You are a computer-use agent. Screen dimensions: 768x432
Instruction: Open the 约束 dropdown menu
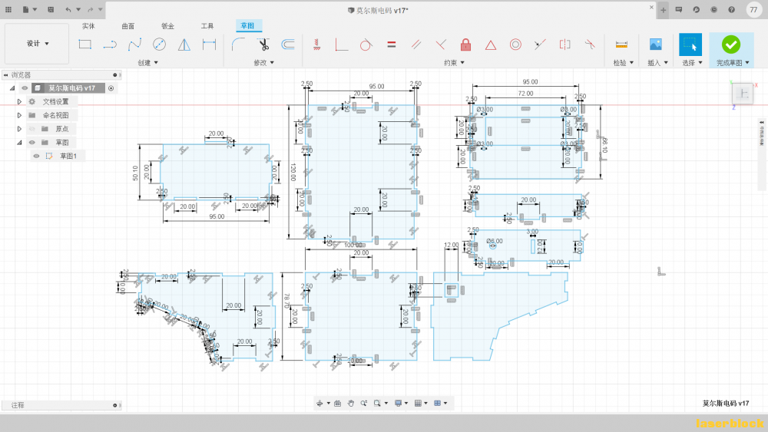pos(454,63)
